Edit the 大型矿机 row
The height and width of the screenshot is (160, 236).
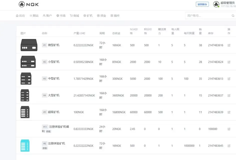pyautogui.click(x=229, y=95)
